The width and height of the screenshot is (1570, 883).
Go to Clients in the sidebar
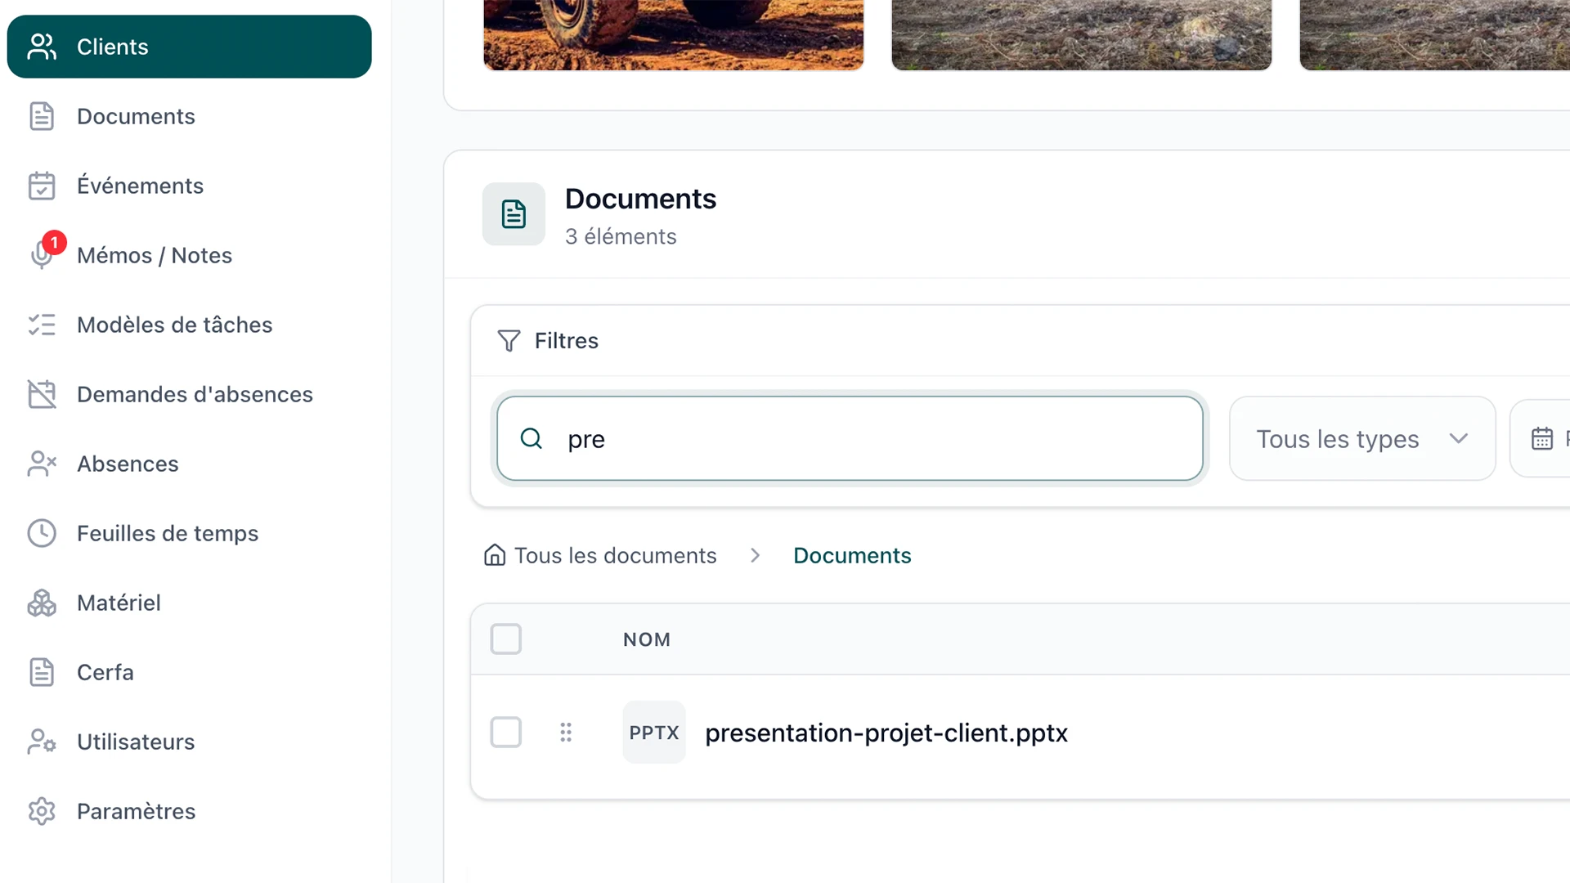pyautogui.click(x=190, y=47)
